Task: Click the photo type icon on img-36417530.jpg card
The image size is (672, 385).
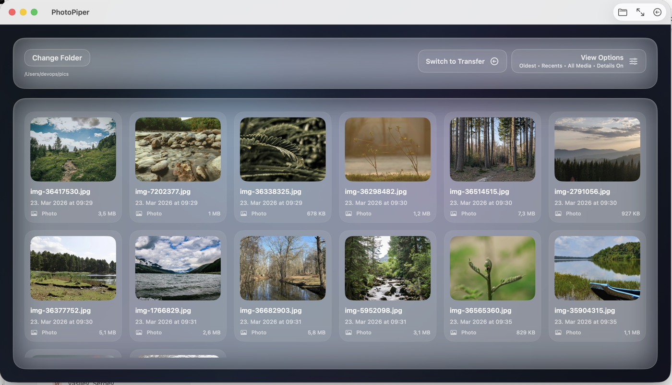Action: pyautogui.click(x=33, y=213)
